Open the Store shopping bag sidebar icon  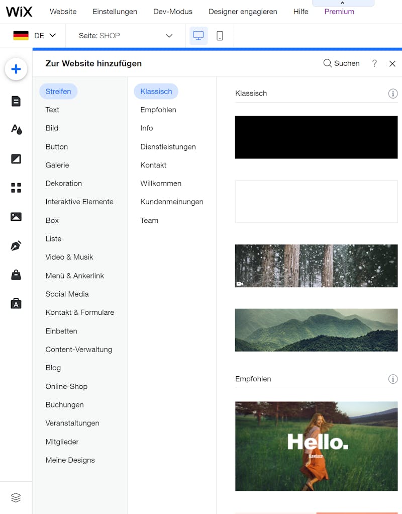point(16,275)
